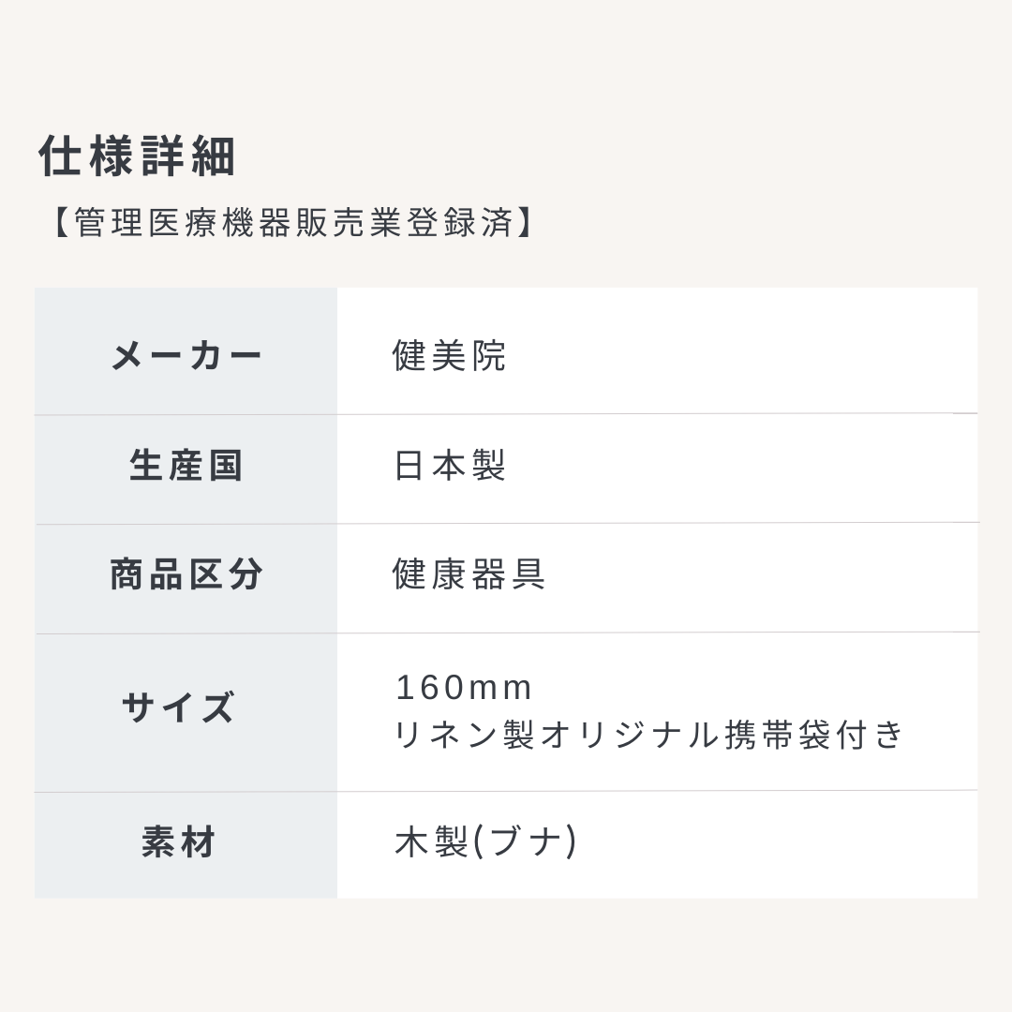
Task: Click the 健康器具 category value
Action: (x=469, y=574)
